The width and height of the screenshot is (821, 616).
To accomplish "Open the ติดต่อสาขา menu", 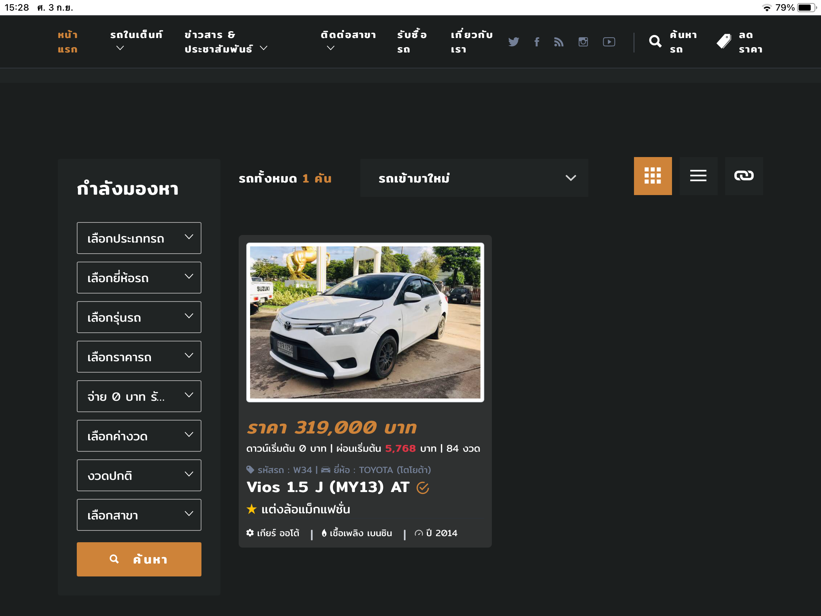I will [348, 41].
